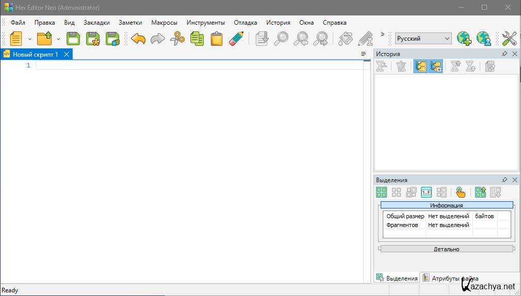The height and width of the screenshot is (296, 521).
Task: Click the Find (magnifier) icon
Action: (282, 39)
